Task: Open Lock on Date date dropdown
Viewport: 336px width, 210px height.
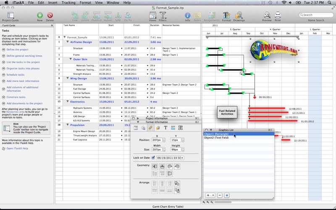Action: click(182, 158)
